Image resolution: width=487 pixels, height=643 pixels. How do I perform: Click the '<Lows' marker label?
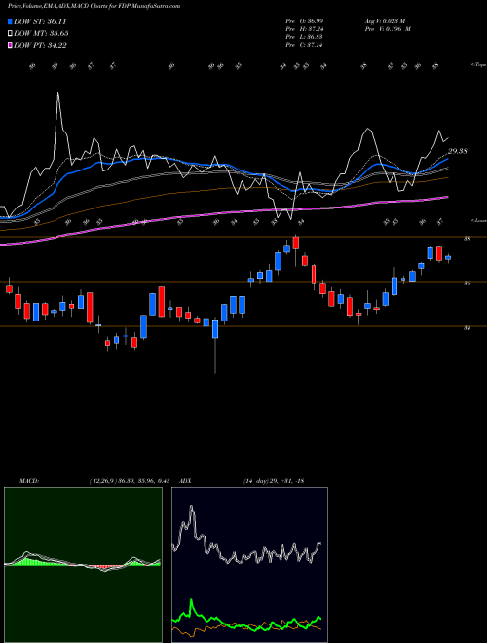pos(478,220)
